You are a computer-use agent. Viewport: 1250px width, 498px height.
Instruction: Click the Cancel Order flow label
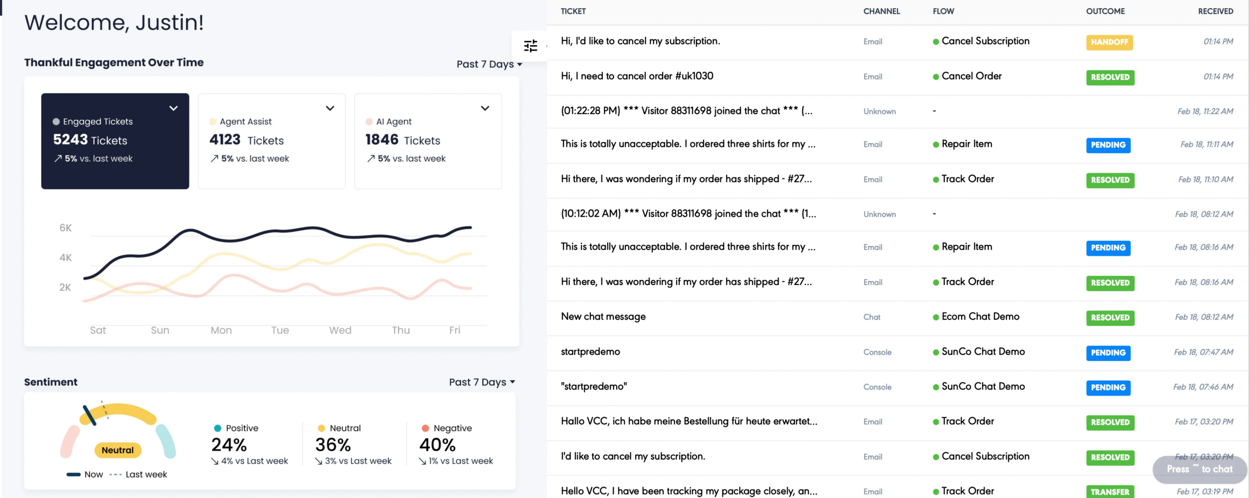click(971, 76)
